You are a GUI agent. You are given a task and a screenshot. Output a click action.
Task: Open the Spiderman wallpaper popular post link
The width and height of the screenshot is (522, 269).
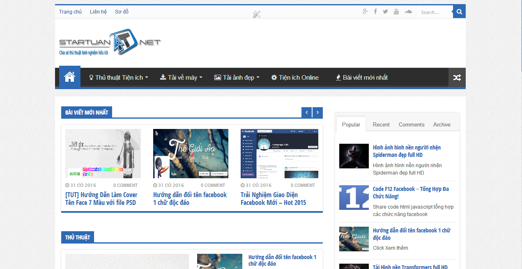point(407,151)
